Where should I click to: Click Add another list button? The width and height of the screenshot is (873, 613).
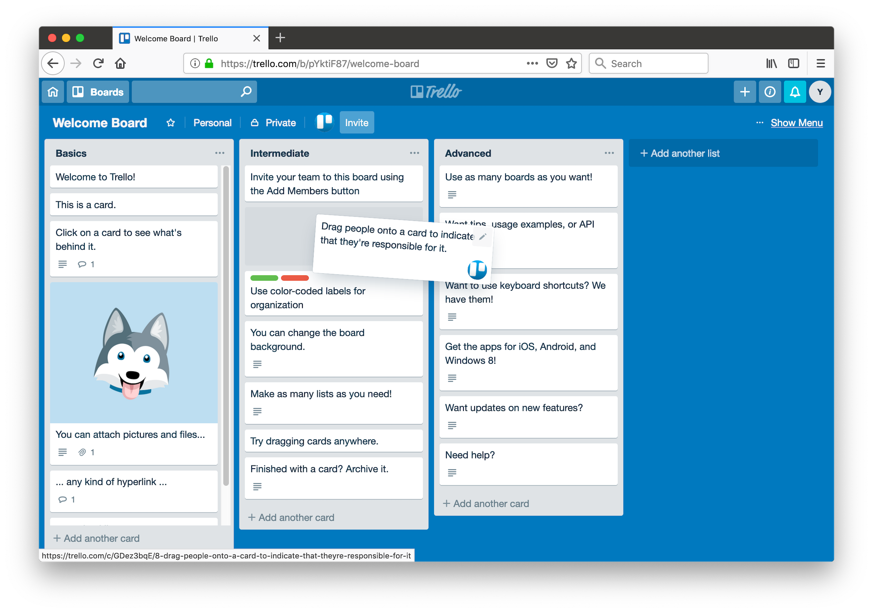click(x=681, y=152)
